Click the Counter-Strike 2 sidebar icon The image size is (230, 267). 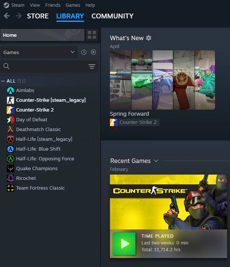point(10,110)
